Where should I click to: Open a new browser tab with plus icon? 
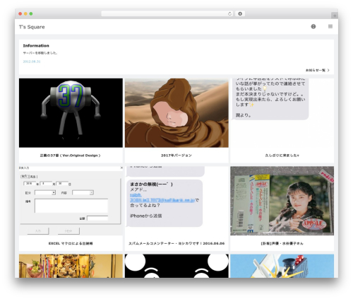tap(335, 16)
